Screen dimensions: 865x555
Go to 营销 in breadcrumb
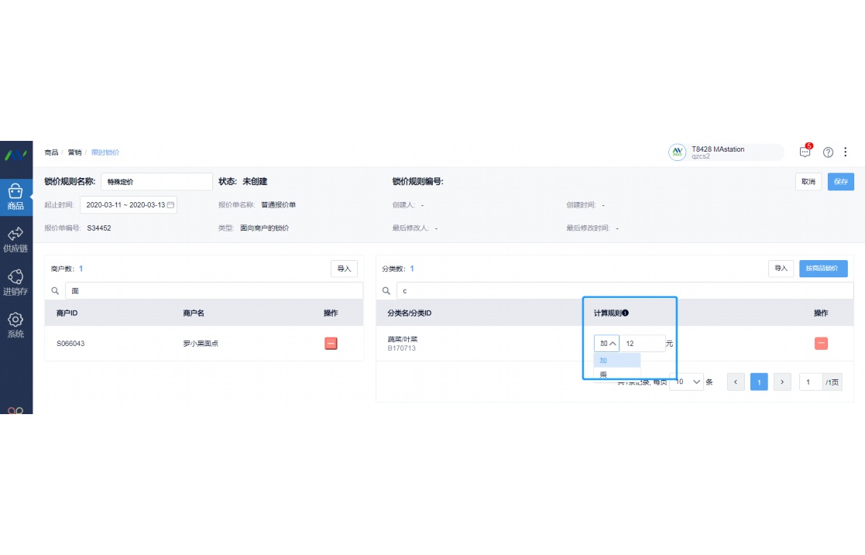[74, 152]
